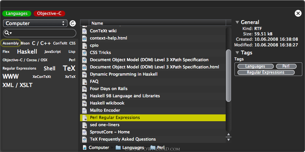This screenshot has width=305, height=152.
Task: Click the HTTP icon next to Mailto Encoder
Action: 84,111
